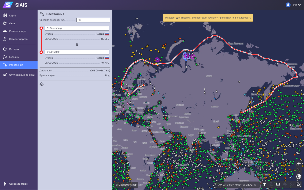Click the Vladivostok destination port field

(77, 52)
